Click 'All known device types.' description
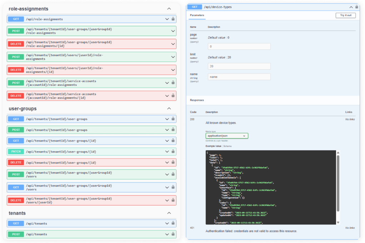This screenshot has width=365, height=243. click(221, 123)
